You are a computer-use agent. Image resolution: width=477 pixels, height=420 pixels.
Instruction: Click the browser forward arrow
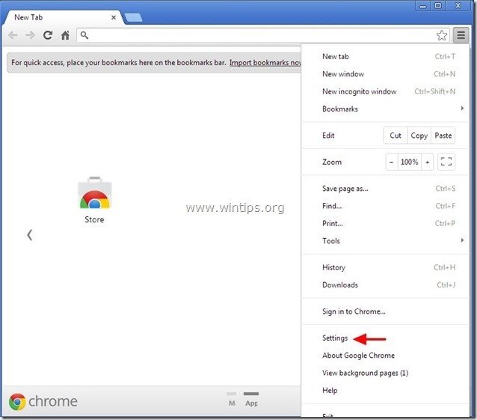coord(30,36)
